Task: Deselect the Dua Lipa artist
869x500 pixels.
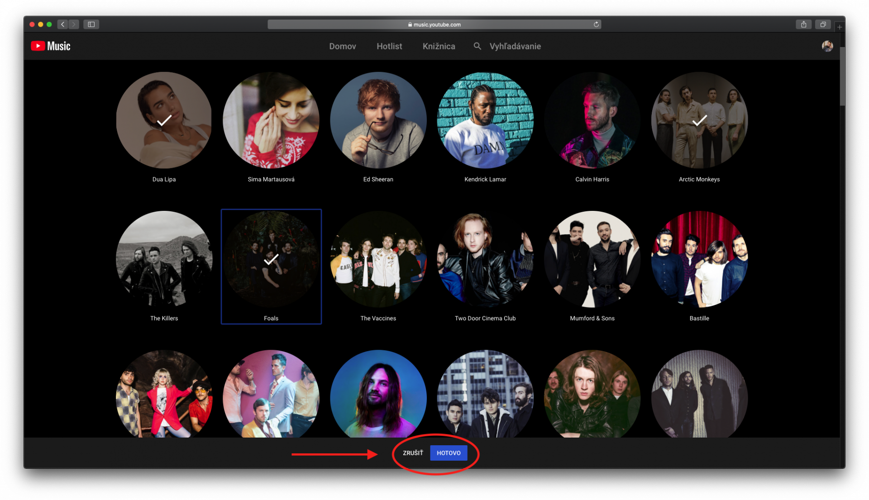Action: coord(164,120)
